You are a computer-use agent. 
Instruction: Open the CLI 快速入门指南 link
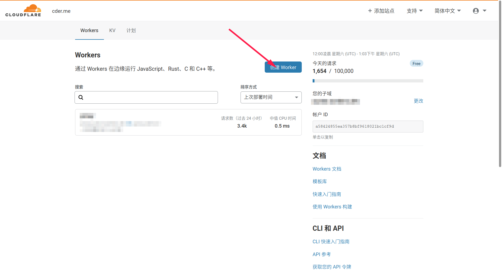(x=331, y=242)
